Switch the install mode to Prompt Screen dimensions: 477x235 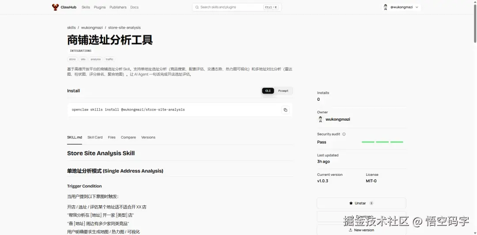point(283,91)
